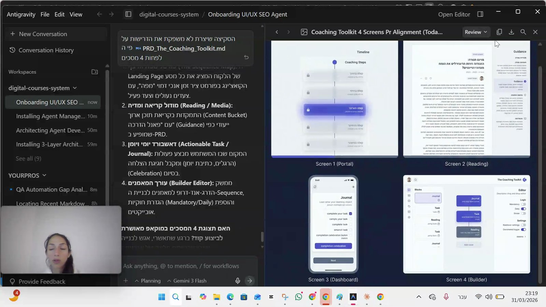Download the Coaching Toolkit image
This screenshot has height=307, width=546.
[x=511, y=32]
